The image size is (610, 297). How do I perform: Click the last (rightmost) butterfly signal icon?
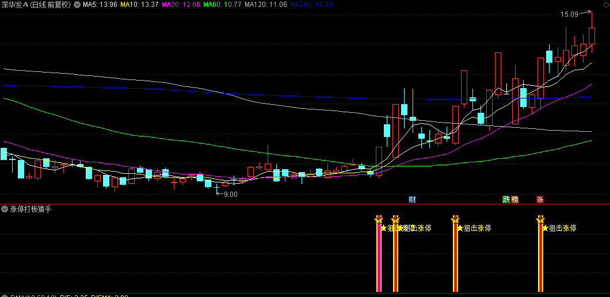click(x=540, y=220)
